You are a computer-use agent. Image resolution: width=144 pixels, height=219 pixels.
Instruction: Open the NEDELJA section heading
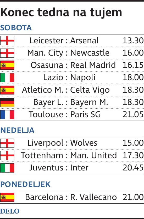tap(17, 130)
